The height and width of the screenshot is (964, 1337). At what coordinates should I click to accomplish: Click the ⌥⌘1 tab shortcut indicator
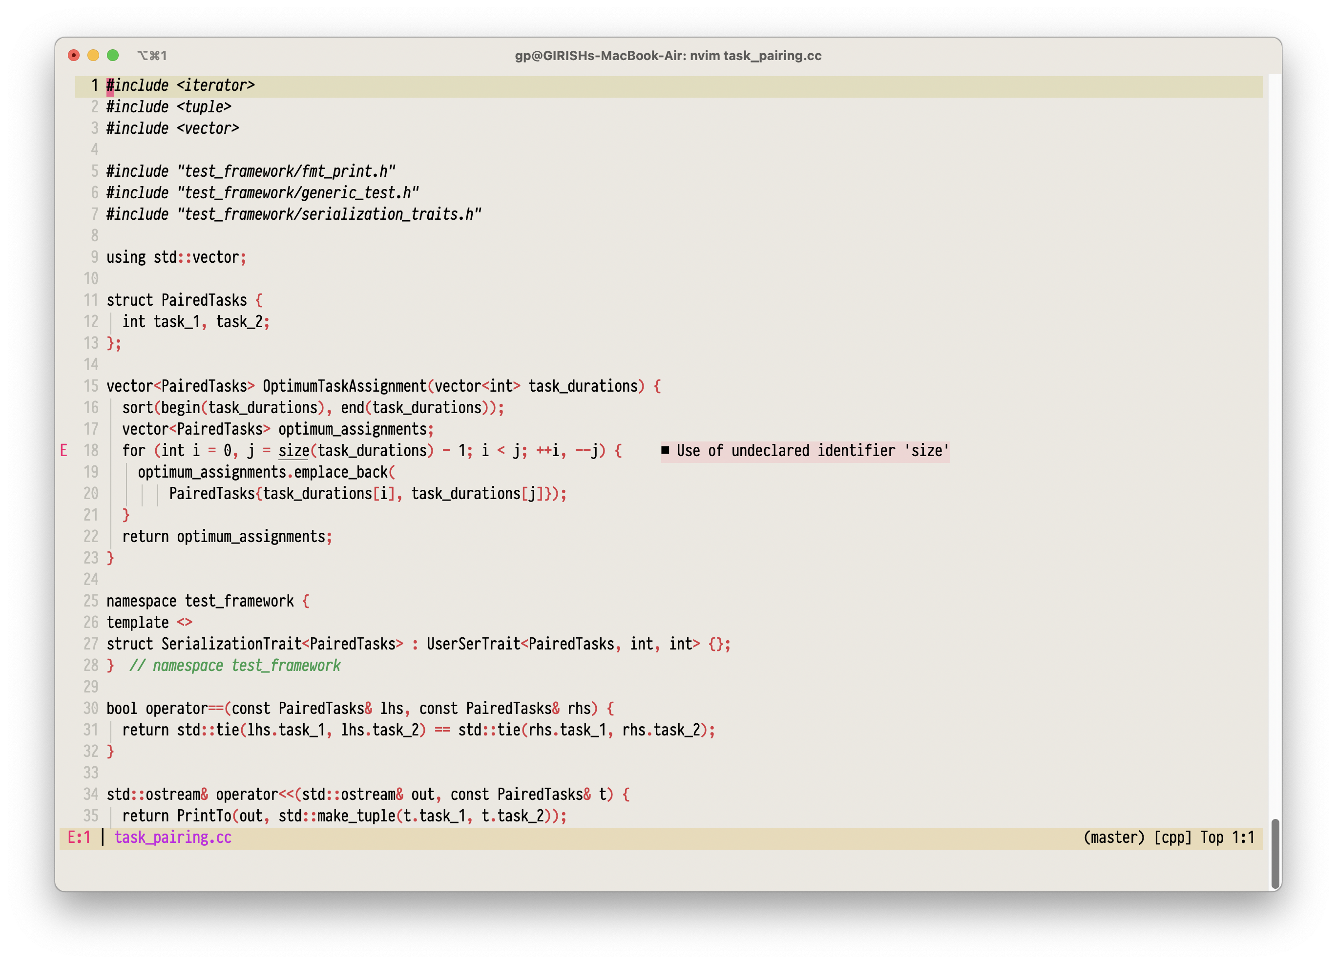[152, 55]
